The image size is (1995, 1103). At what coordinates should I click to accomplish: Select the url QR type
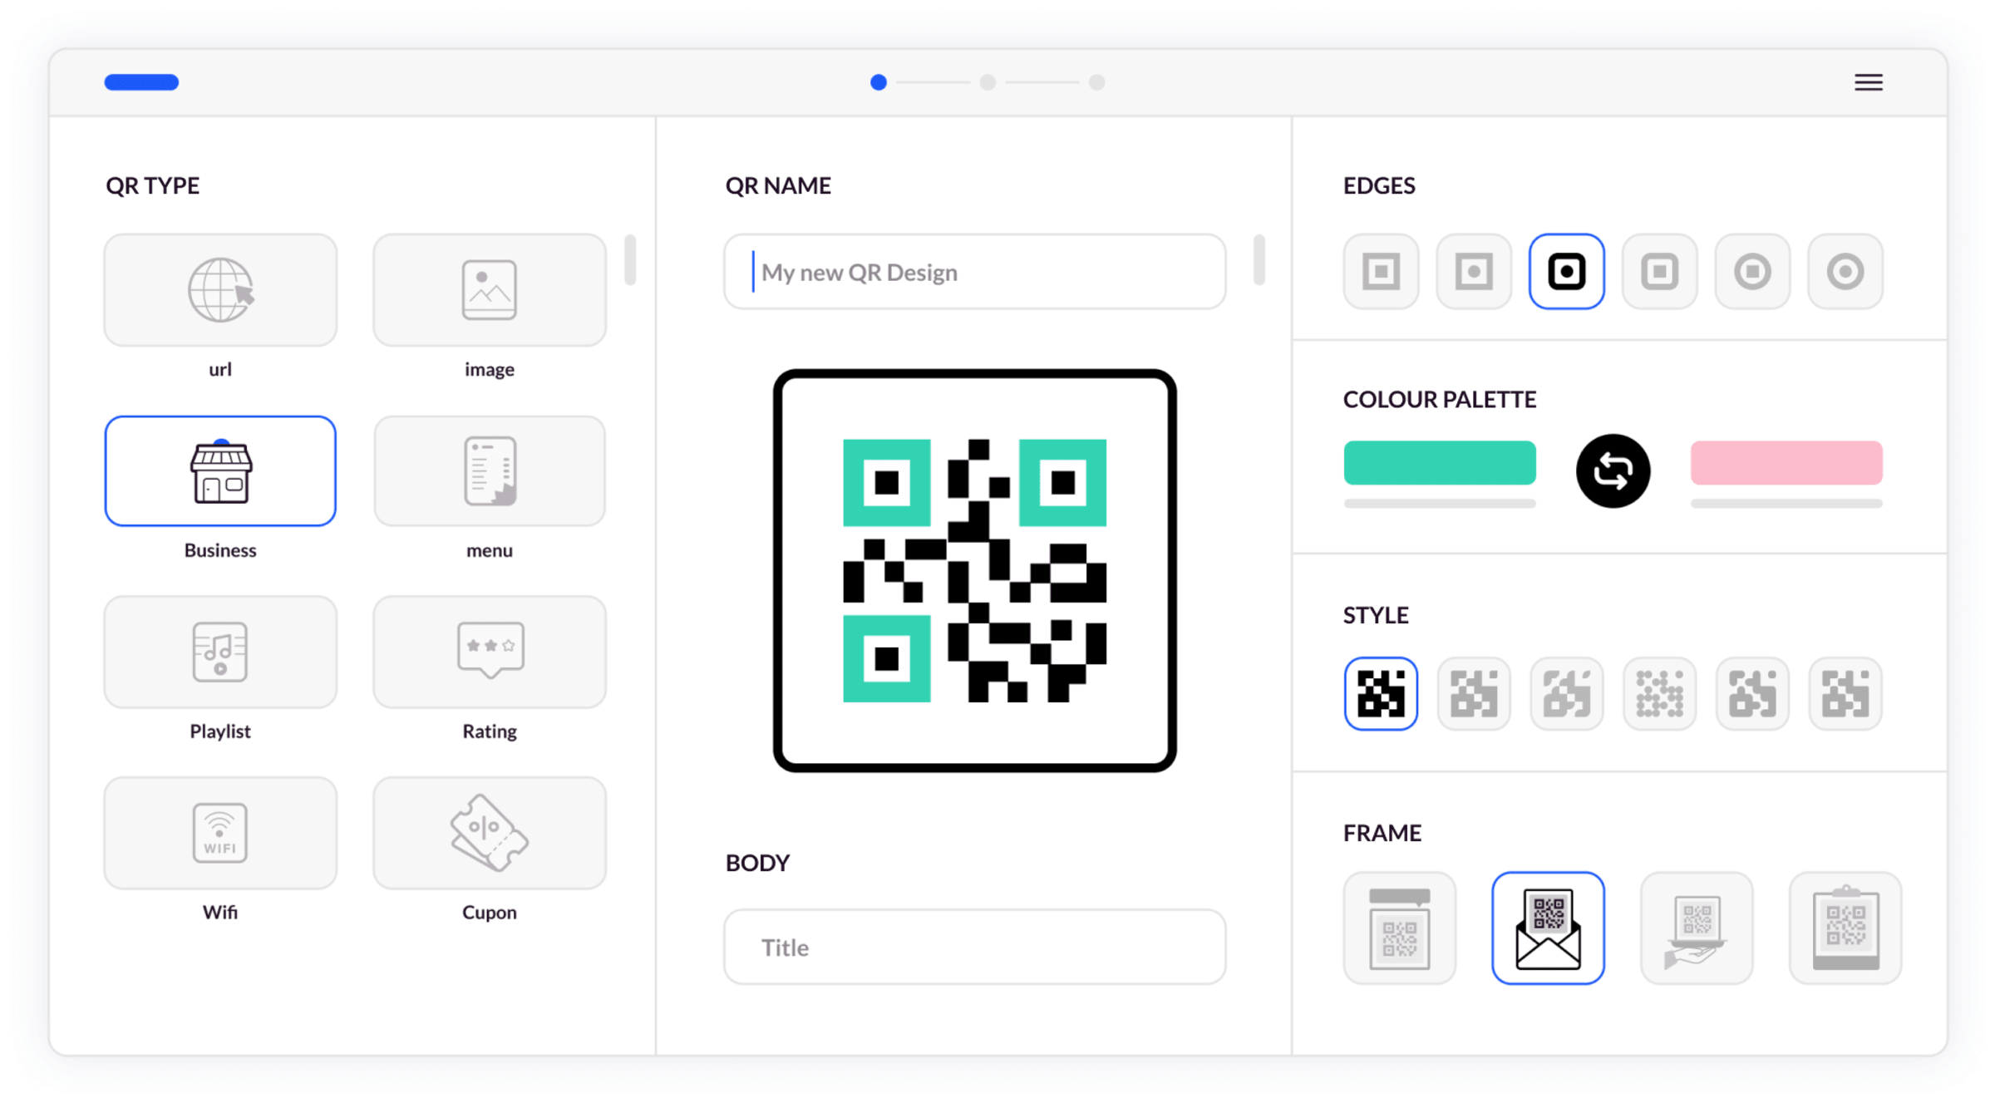[x=220, y=290]
